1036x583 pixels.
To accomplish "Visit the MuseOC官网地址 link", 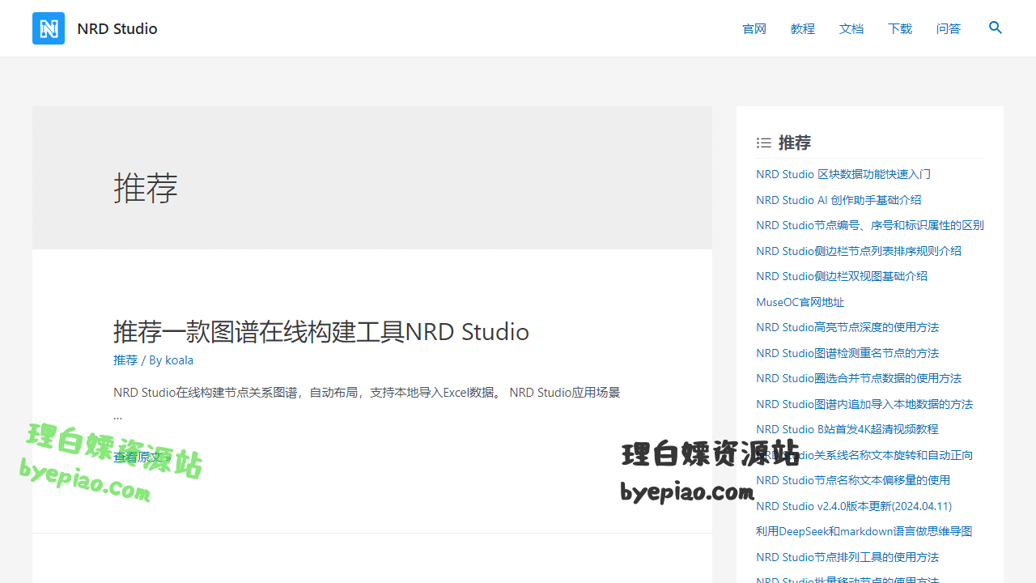I will (800, 302).
